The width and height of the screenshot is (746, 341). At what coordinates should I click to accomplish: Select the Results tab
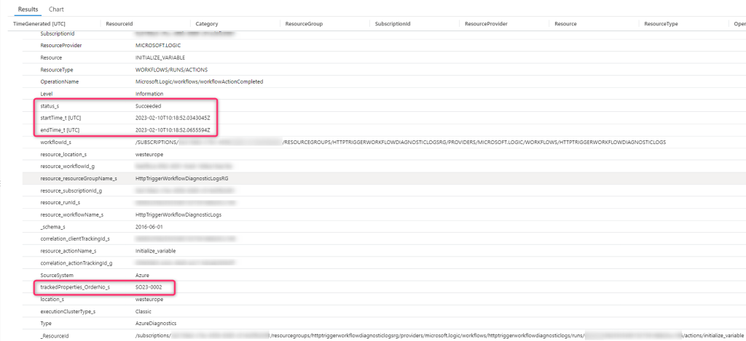pyautogui.click(x=28, y=9)
